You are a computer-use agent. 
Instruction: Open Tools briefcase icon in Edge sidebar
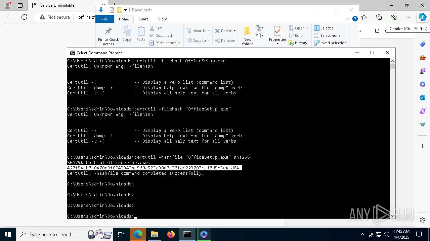point(423,58)
